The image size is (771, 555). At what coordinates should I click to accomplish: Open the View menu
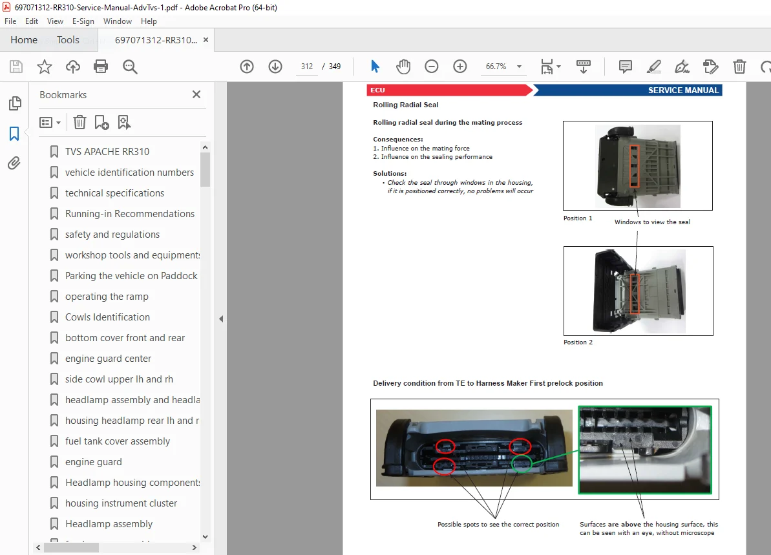point(55,21)
